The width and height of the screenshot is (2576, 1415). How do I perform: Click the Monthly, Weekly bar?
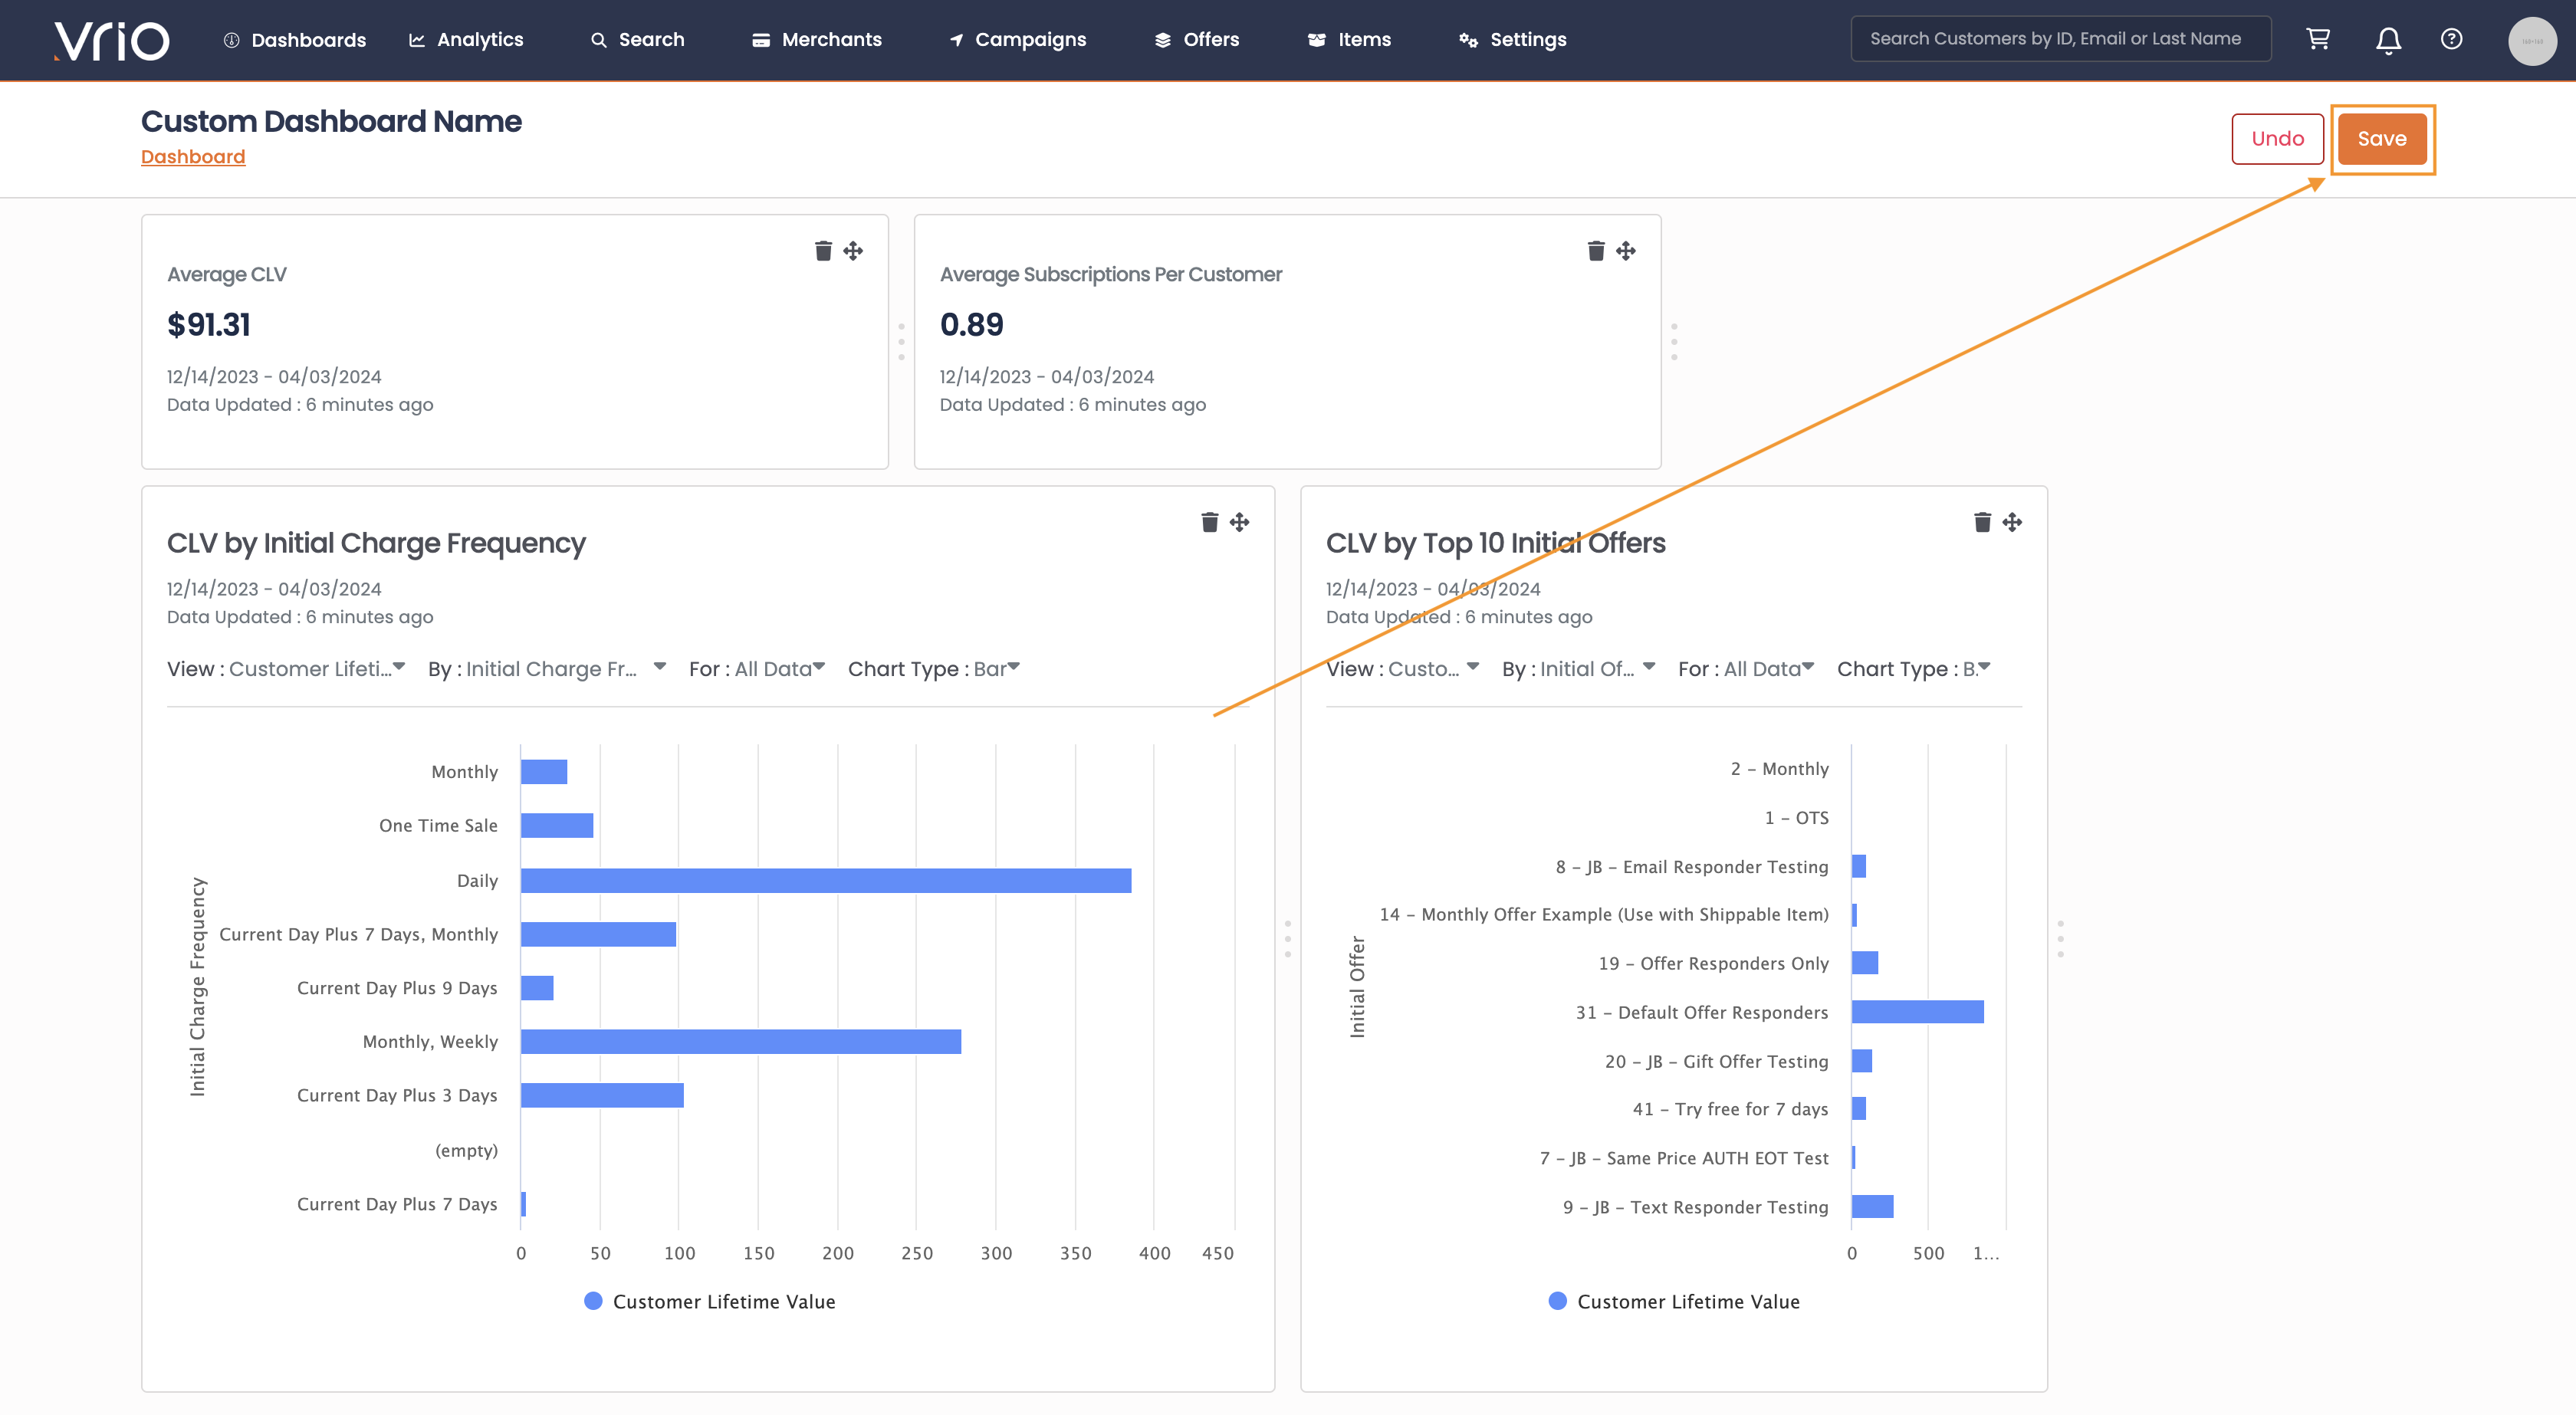point(741,1041)
